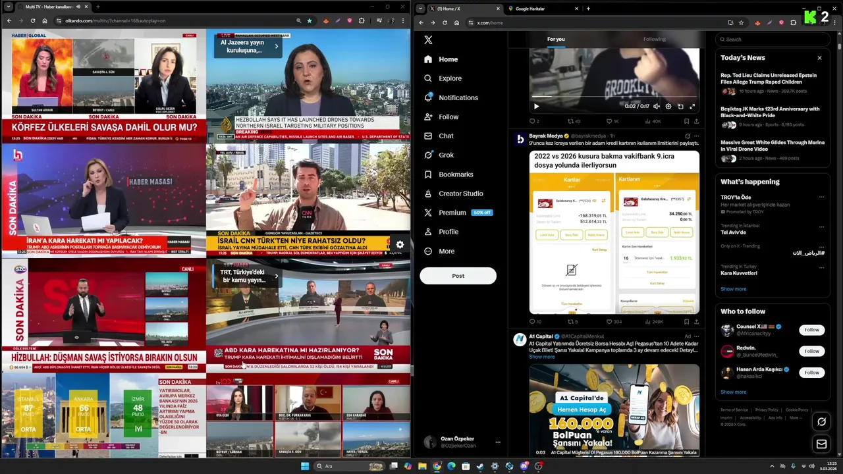Open Grok floating button bottom right
The image size is (843, 474).
point(821,421)
